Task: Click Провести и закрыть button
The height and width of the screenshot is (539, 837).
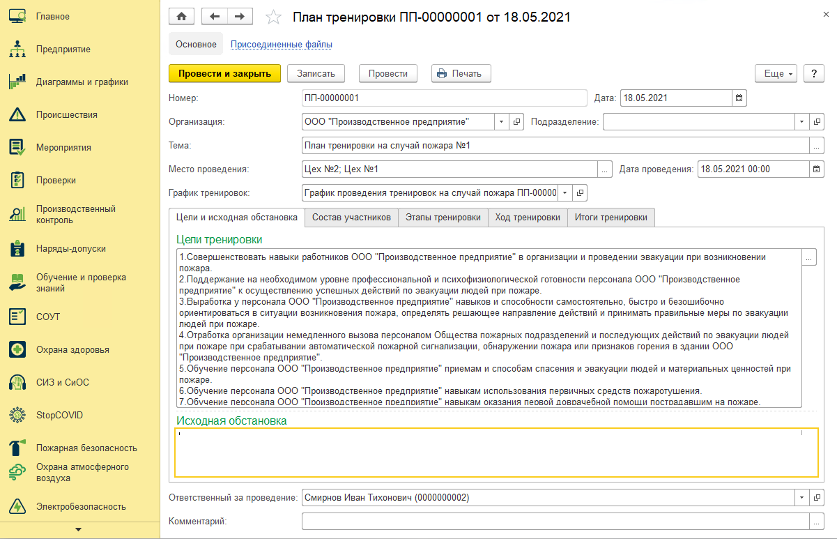Action: coord(224,73)
